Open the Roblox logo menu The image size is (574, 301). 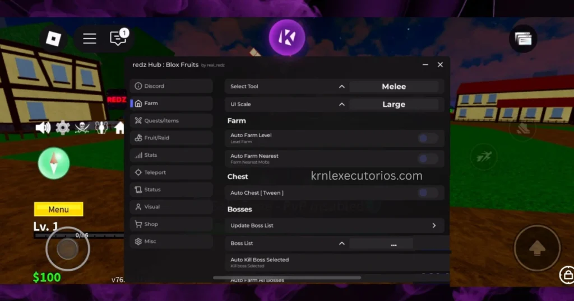53,39
